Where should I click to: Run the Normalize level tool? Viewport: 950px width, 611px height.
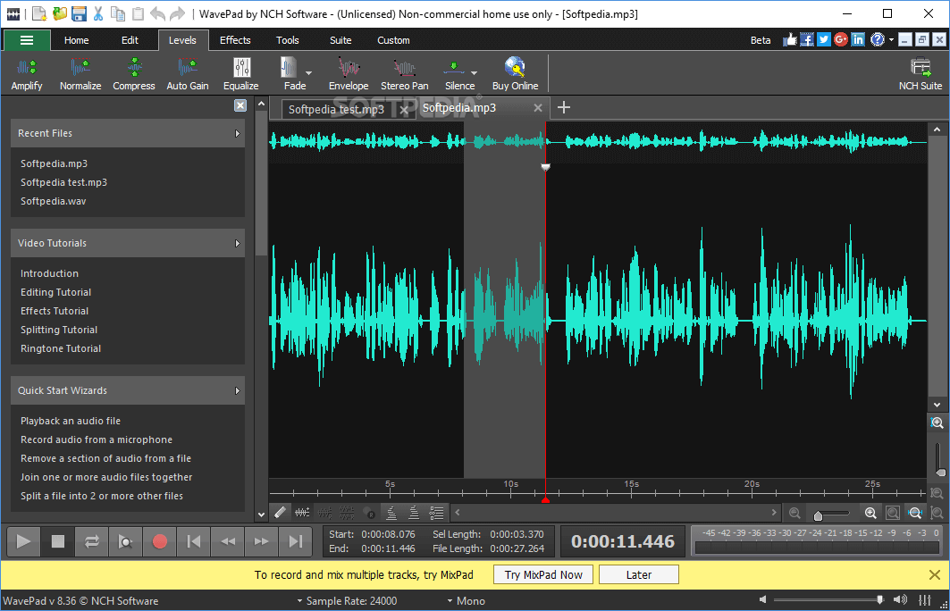click(80, 74)
